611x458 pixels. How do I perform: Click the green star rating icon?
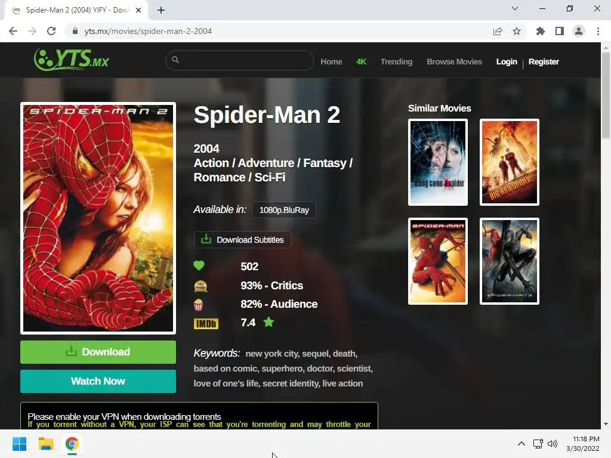pyautogui.click(x=269, y=322)
